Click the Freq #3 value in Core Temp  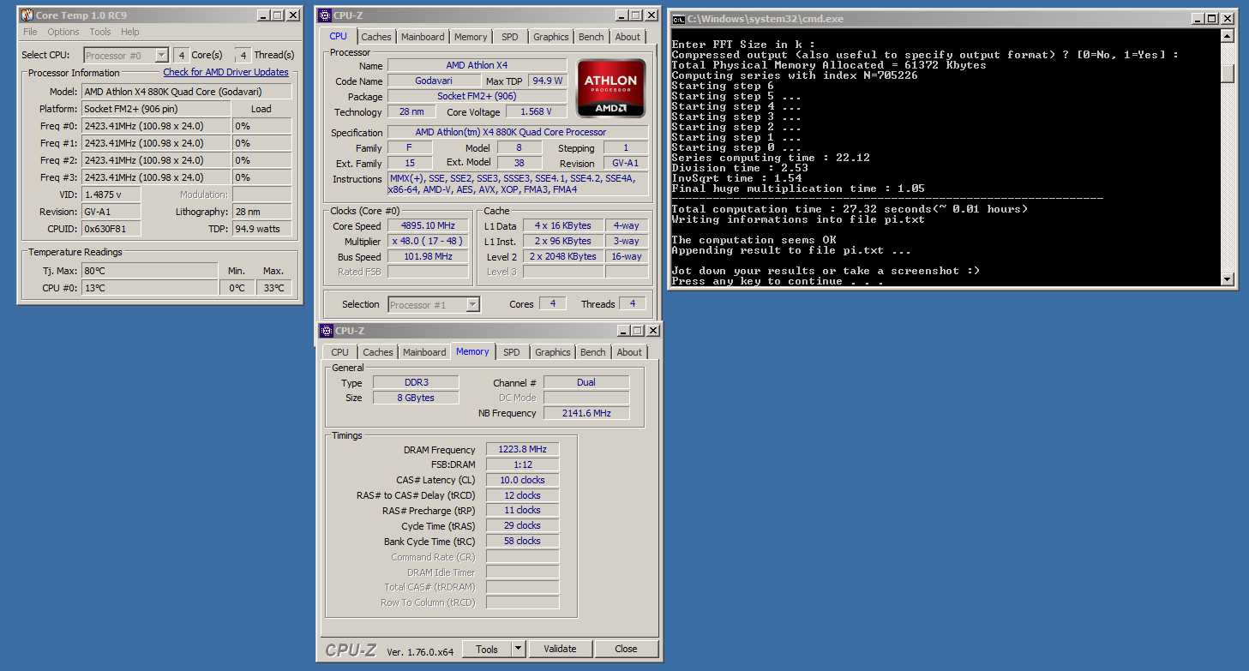coord(156,177)
